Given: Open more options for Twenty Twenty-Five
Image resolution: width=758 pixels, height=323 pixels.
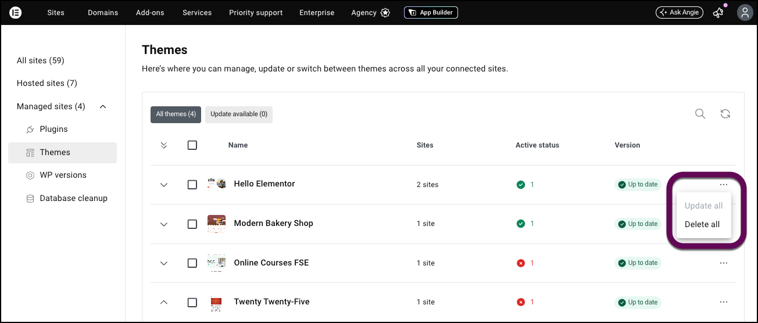Looking at the screenshot, I should [724, 302].
